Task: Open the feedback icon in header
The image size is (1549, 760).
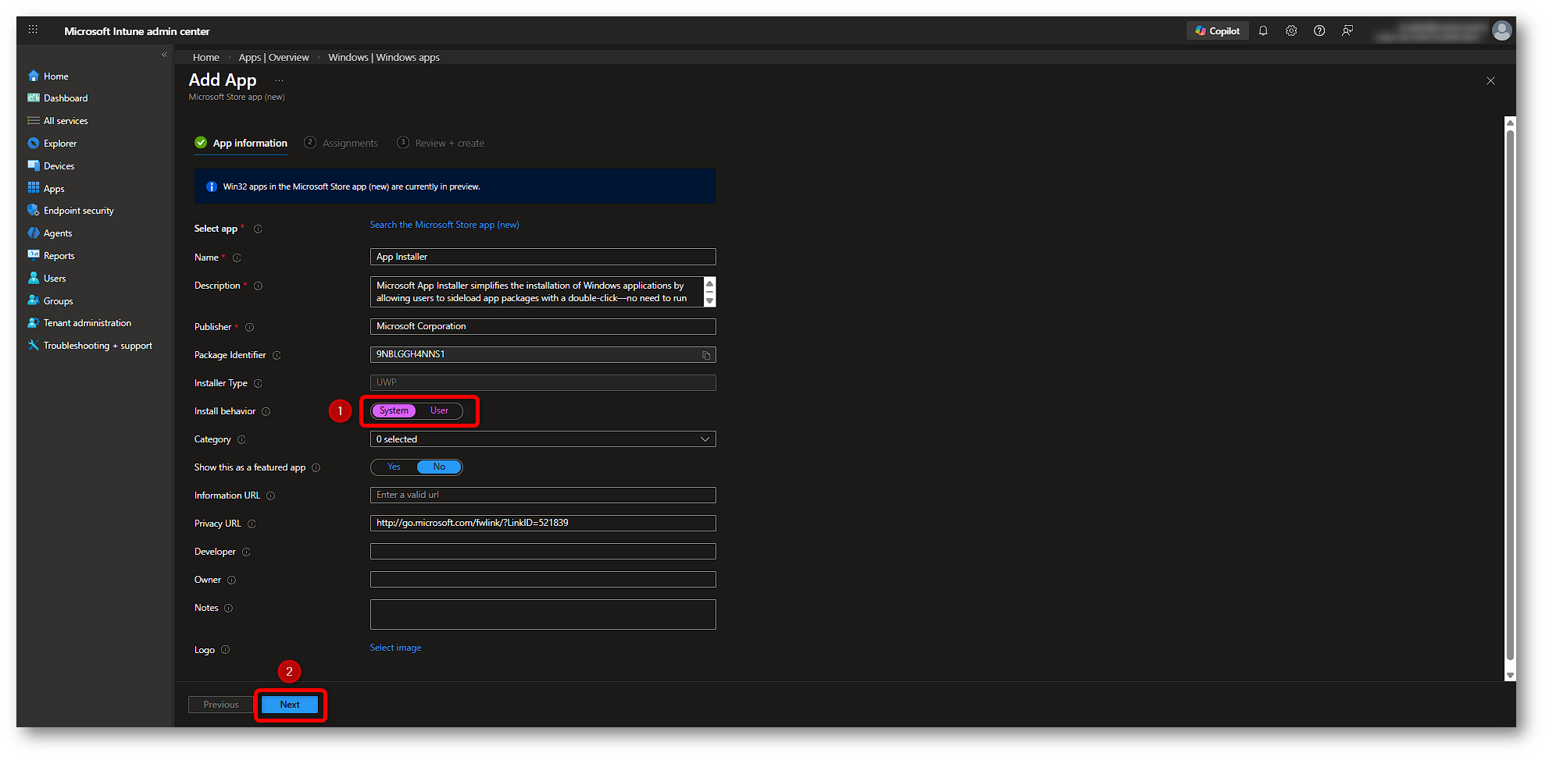Action: 1347,31
